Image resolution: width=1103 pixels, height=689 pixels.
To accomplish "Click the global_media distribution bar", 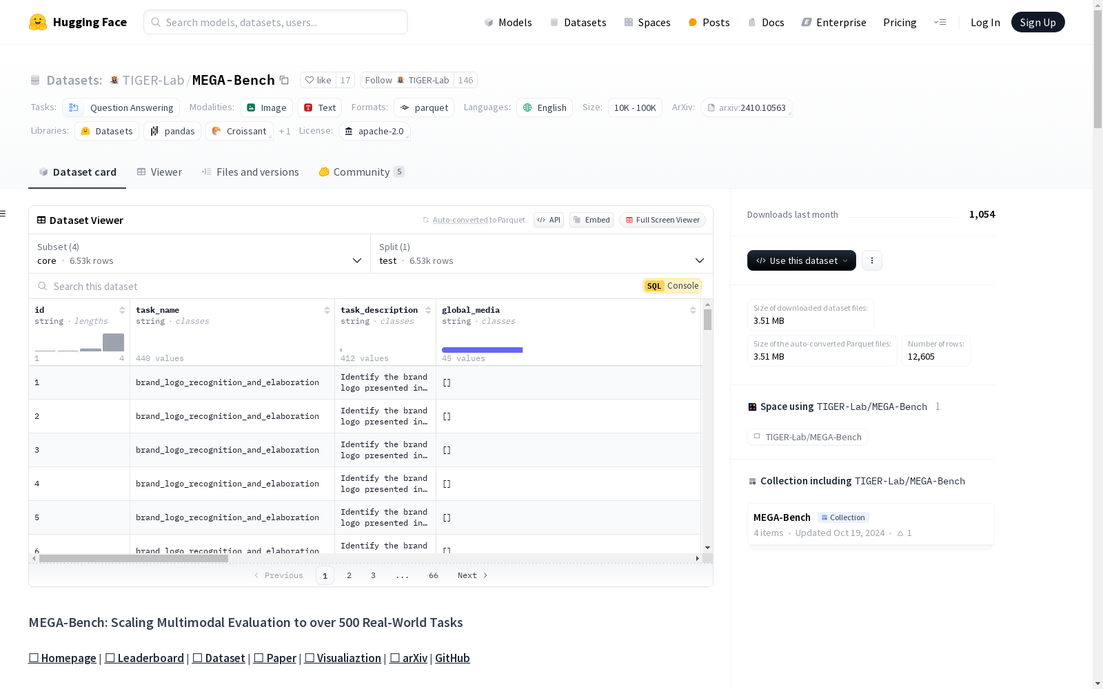I will pos(483,350).
